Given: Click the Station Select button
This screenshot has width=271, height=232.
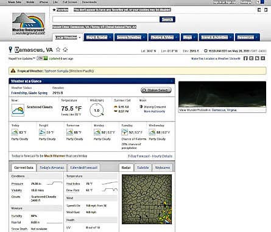Looking at the screenshot, I should tap(156, 90).
